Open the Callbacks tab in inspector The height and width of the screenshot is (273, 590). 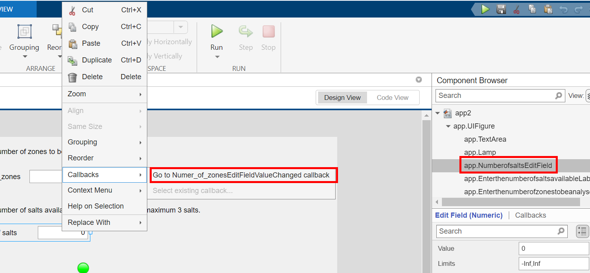coord(530,215)
